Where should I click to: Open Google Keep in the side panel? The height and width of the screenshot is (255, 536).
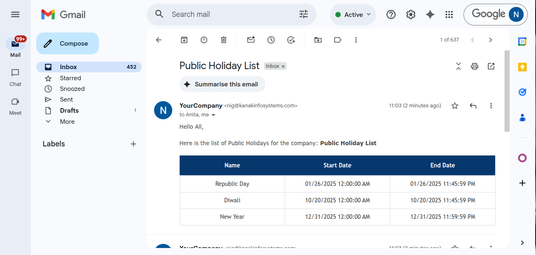(x=522, y=67)
